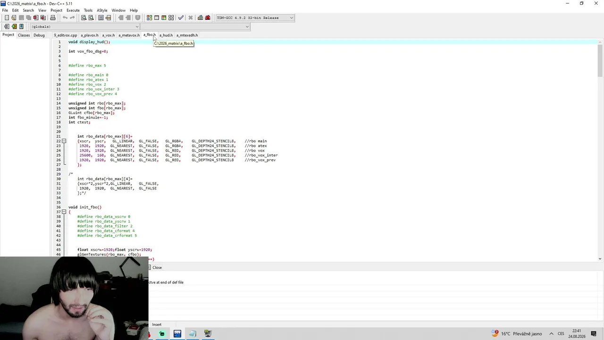This screenshot has width=604, height=340.
Task: Click the Close All files toolbar icon
Action: [x=43, y=17]
